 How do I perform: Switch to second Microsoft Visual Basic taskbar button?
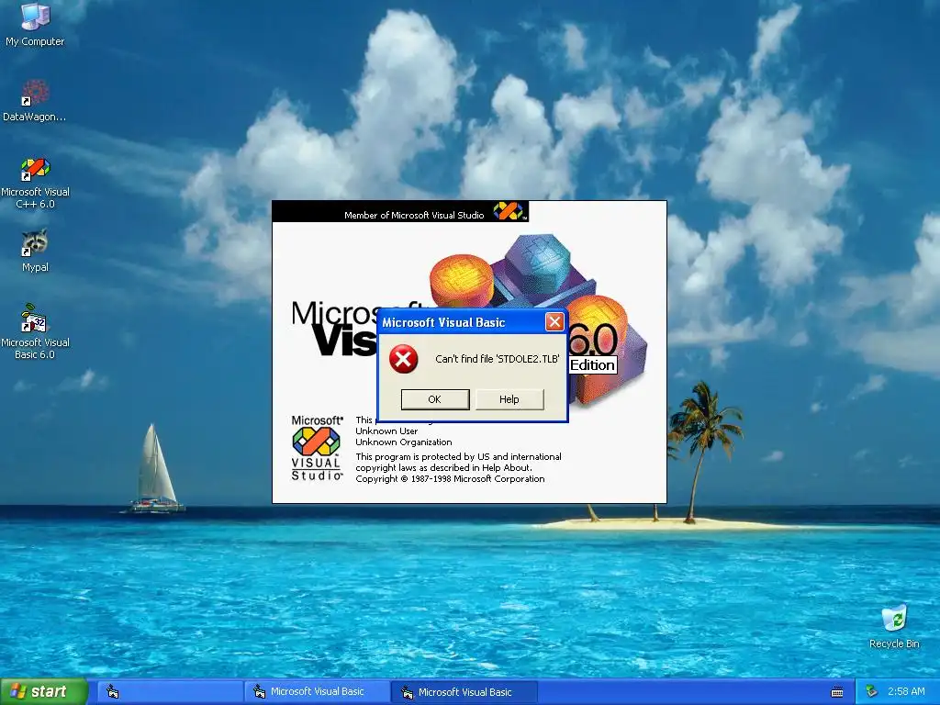(x=464, y=692)
